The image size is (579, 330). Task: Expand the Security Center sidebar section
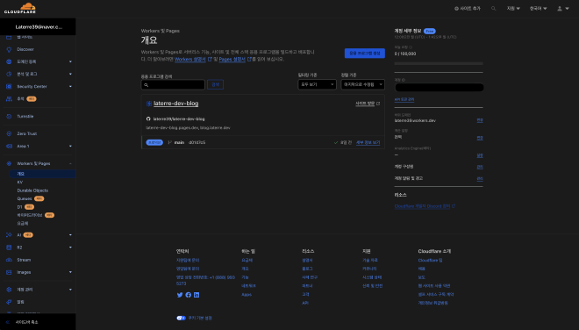pyautogui.click(x=70, y=87)
